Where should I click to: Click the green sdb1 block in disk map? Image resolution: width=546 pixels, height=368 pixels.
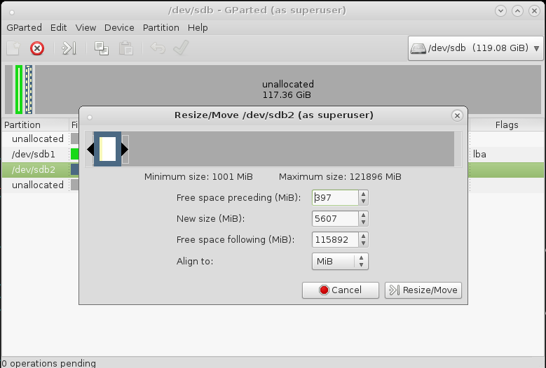(x=19, y=90)
